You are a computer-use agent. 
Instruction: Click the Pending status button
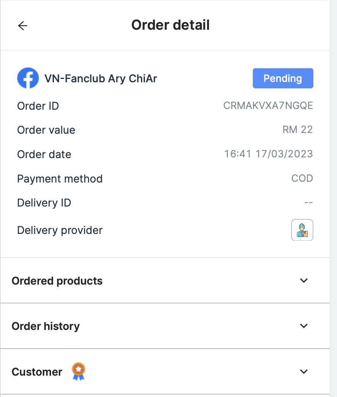(283, 78)
